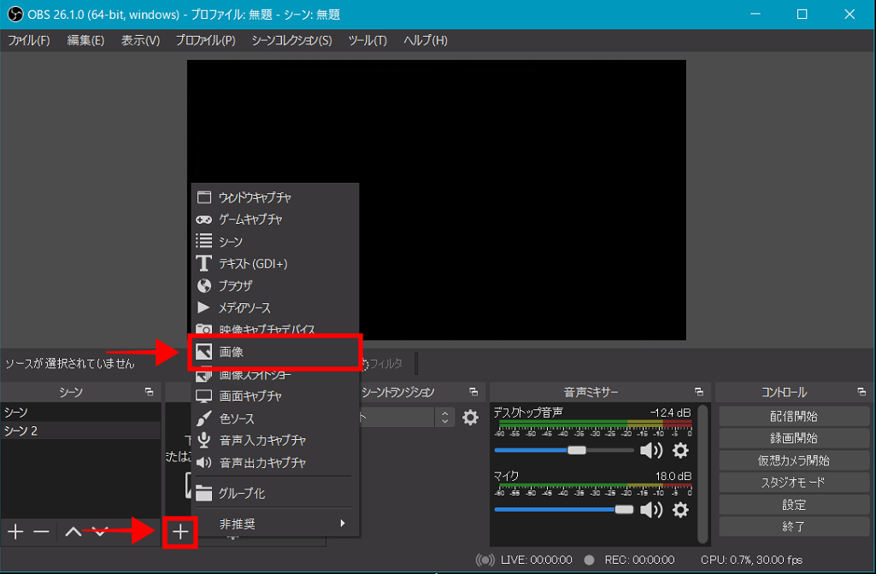Adjust デスクトップ音声 volume slider

[x=564, y=450]
